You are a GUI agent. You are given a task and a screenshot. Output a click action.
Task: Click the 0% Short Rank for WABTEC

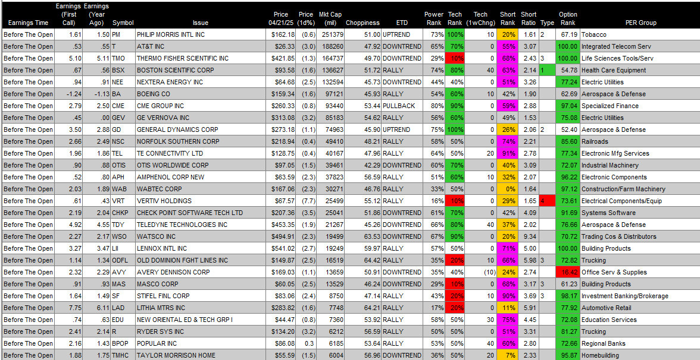[x=508, y=189]
